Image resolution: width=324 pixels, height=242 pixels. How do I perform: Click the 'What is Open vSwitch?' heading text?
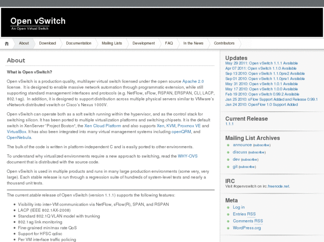click(x=29, y=72)
